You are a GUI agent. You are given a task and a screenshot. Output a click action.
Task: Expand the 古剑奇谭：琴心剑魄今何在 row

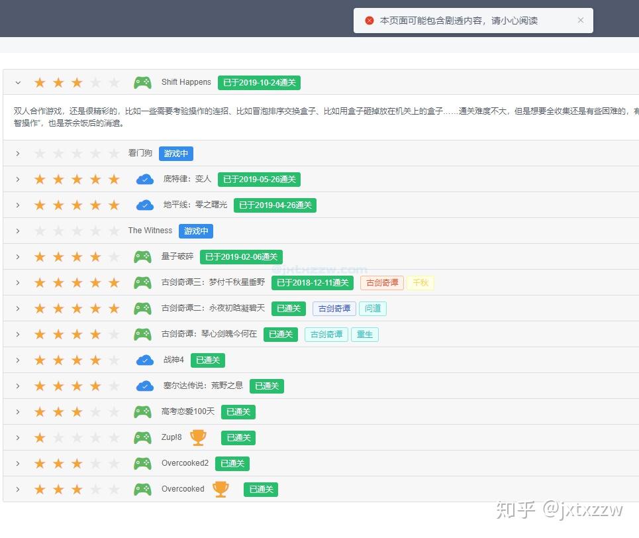tap(18, 334)
